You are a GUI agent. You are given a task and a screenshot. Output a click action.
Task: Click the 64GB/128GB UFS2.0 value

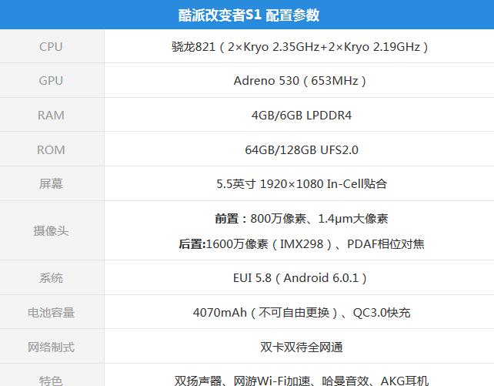click(x=302, y=149)
